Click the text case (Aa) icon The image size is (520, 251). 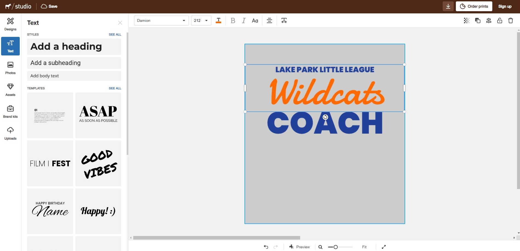coord(255,20)
